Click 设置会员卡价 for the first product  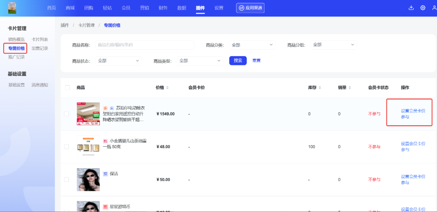(413, 111)
